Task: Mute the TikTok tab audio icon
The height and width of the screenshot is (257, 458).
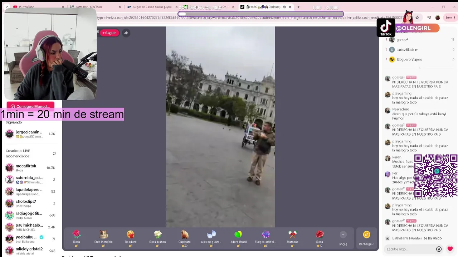Action: 284,7
